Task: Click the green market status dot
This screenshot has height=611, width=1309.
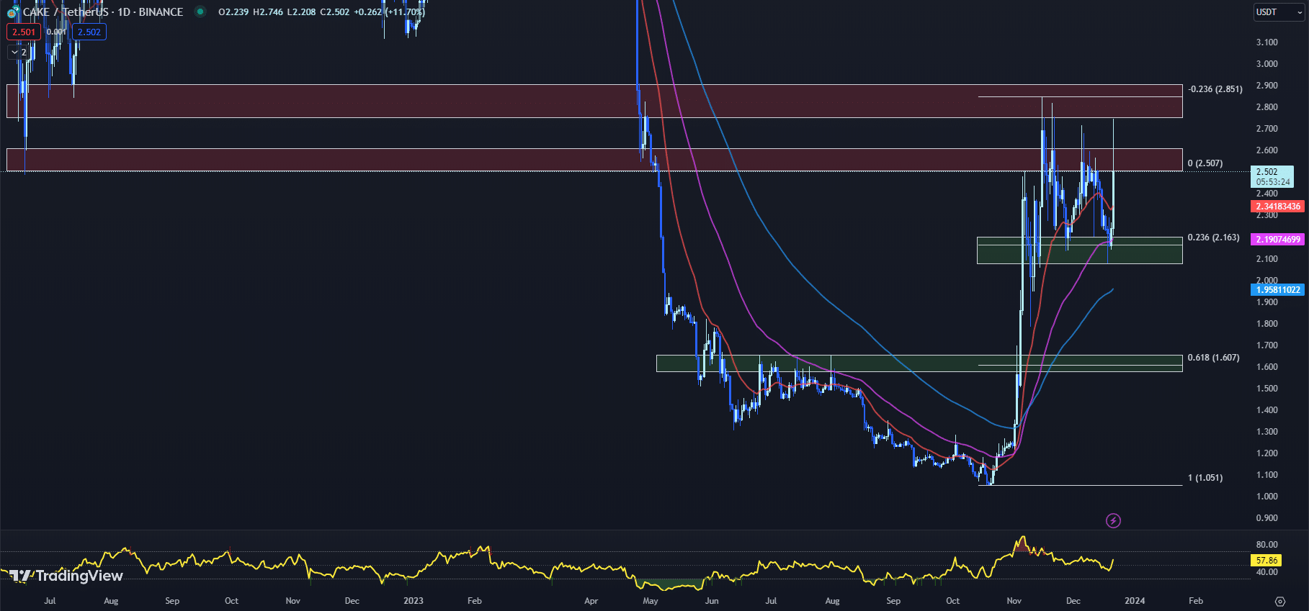Action: pyautogui.click(x=200, y=12)
